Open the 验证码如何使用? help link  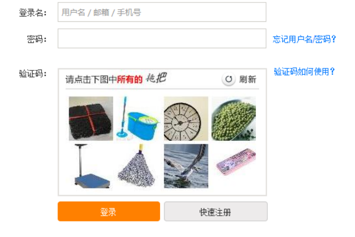click(x=304, y=71)
